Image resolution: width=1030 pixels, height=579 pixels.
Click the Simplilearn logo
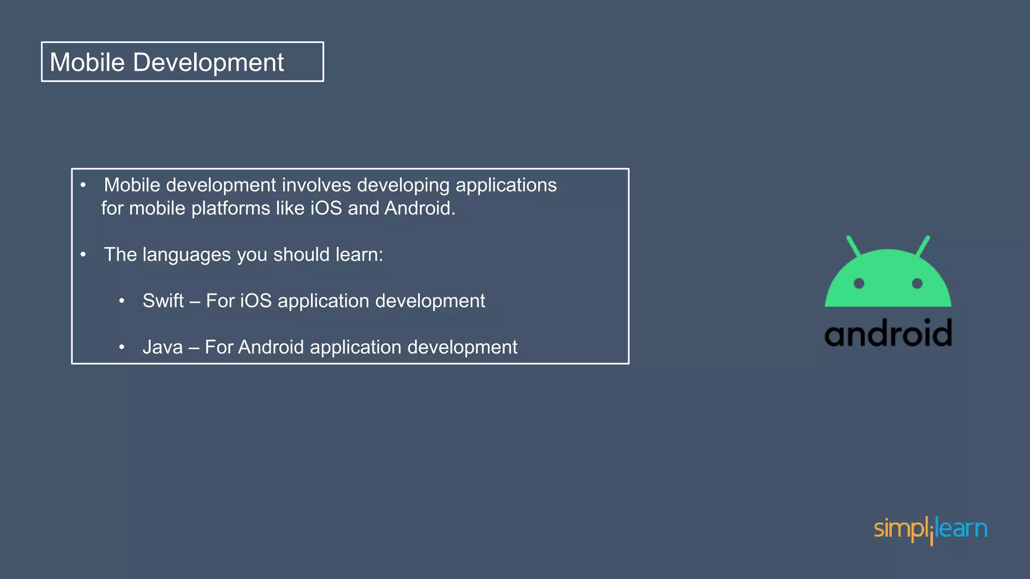930,530
